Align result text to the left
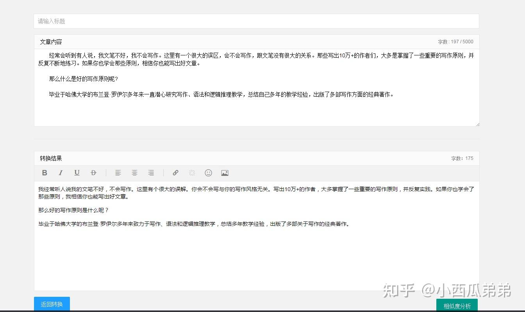Screen dimensions: 525x312 click(118, 173)
